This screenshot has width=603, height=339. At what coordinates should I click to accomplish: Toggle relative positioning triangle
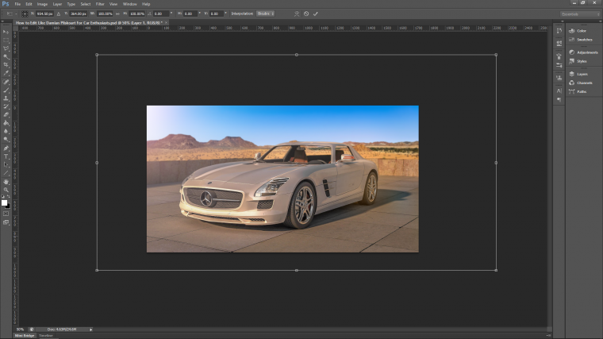(59, 13)
